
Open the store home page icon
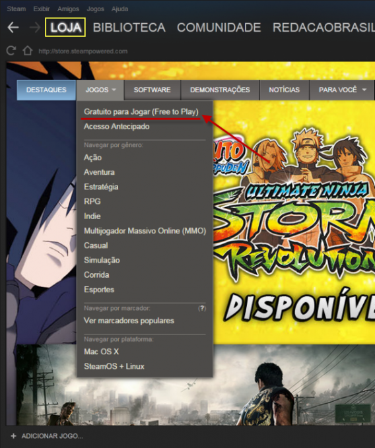(28, 51)
